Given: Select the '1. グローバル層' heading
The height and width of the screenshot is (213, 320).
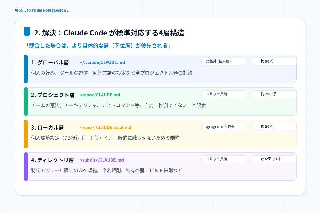Looking at the screenshot, I should pyautogui.click(x=50, y=62).
